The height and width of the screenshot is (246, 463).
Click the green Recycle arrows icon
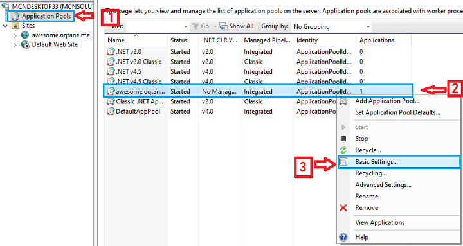[343, 150]
